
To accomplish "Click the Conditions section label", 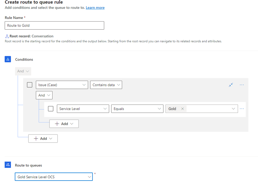I will click(x=24, y=60).
